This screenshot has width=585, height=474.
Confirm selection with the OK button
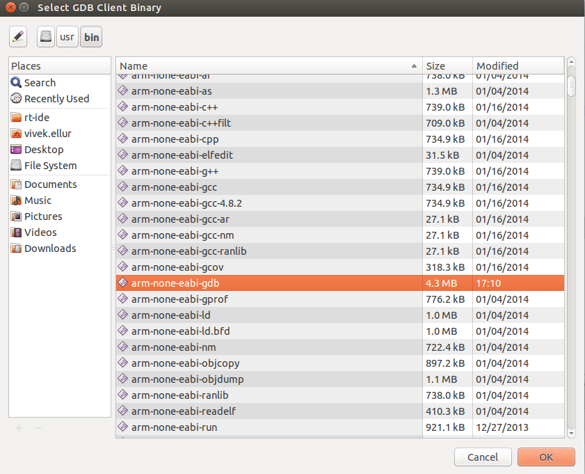[545, 457]
